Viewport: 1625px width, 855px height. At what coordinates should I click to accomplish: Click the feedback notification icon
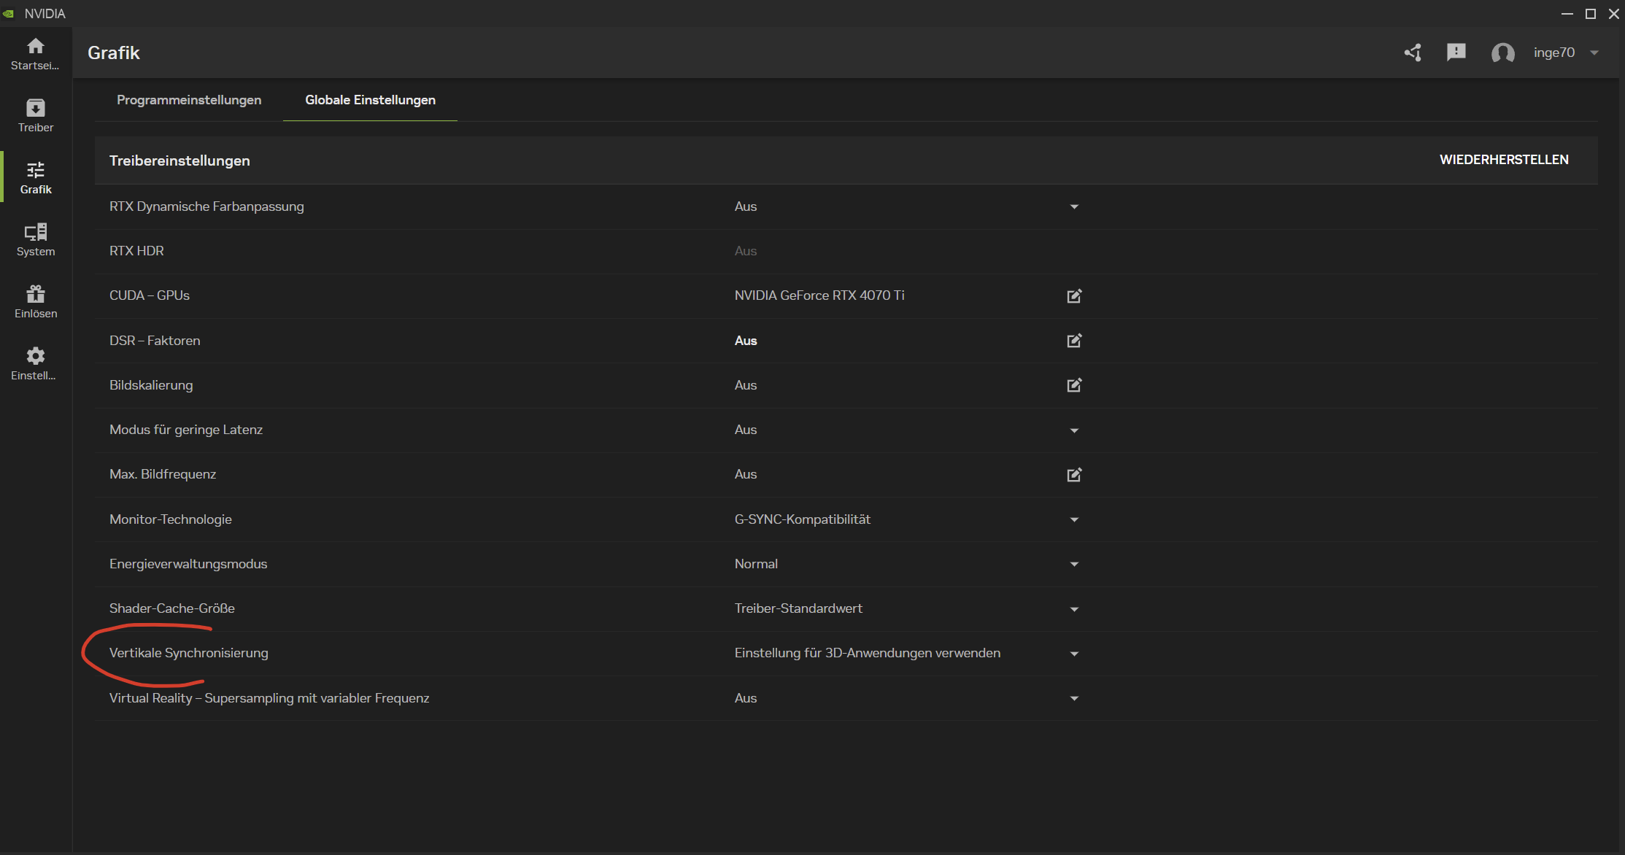coord(1456,53)
